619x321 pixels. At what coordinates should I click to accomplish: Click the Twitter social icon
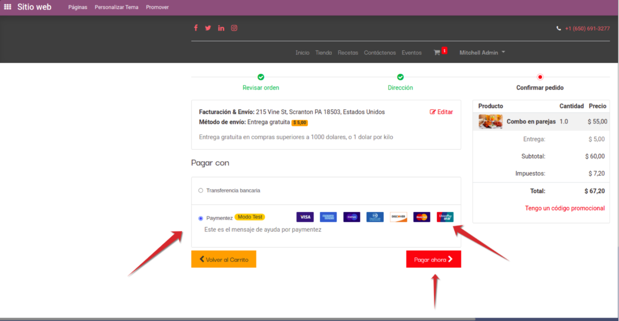pyautogui.click(x=208, y=28)
